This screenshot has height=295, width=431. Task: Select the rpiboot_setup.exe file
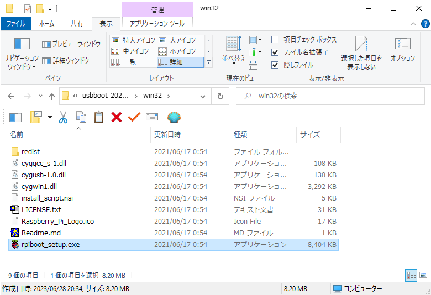(173, 244)
